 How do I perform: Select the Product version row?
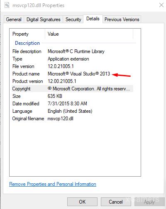coord(72,81)
